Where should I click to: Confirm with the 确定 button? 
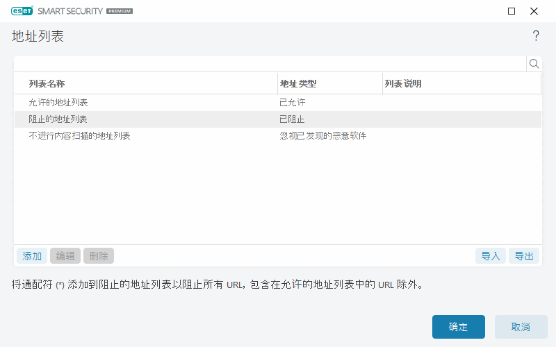coord(459,327)
